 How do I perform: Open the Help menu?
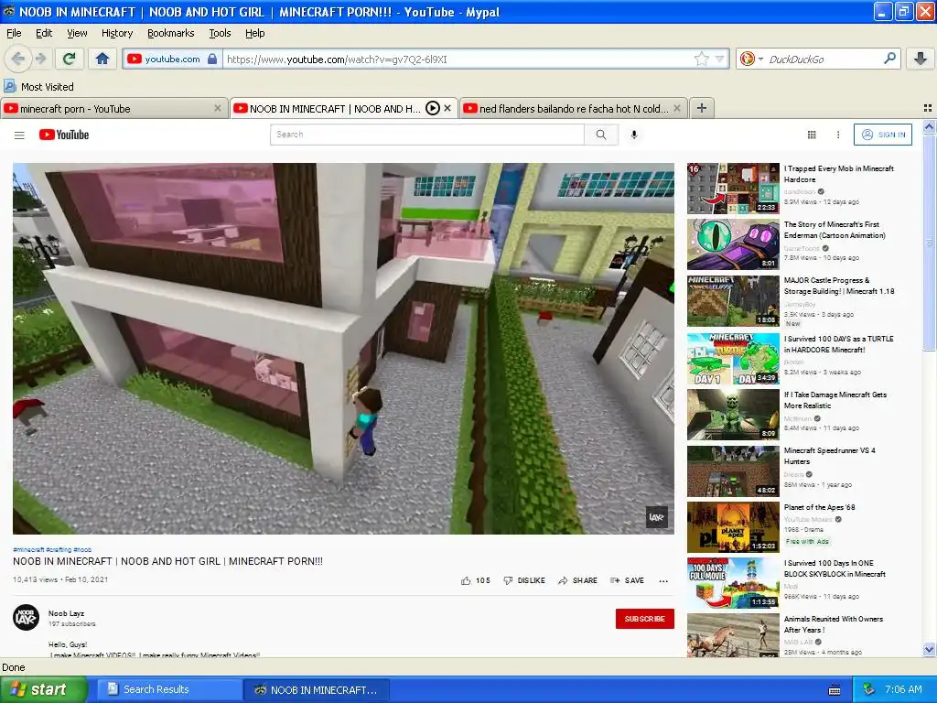click(254, 33)
